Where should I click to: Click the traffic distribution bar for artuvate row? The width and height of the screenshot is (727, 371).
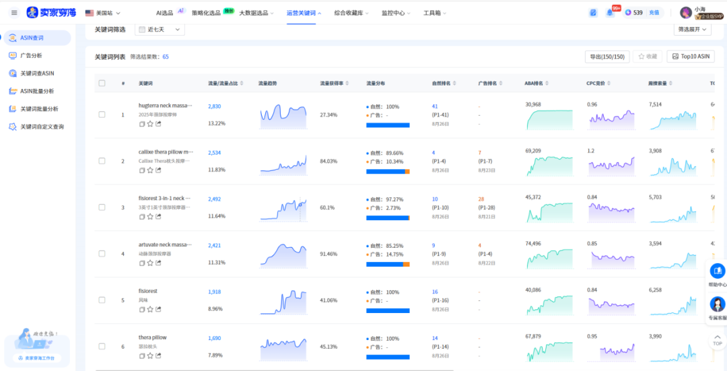[x=388, y=264]
